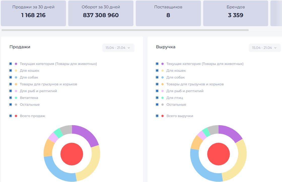Click blue segment of Выручка donut chart

(x=201, y=168)
